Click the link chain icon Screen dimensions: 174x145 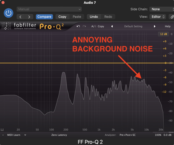point(172,17)
